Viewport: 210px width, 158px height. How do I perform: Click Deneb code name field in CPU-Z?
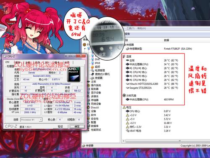pos(31,72)
